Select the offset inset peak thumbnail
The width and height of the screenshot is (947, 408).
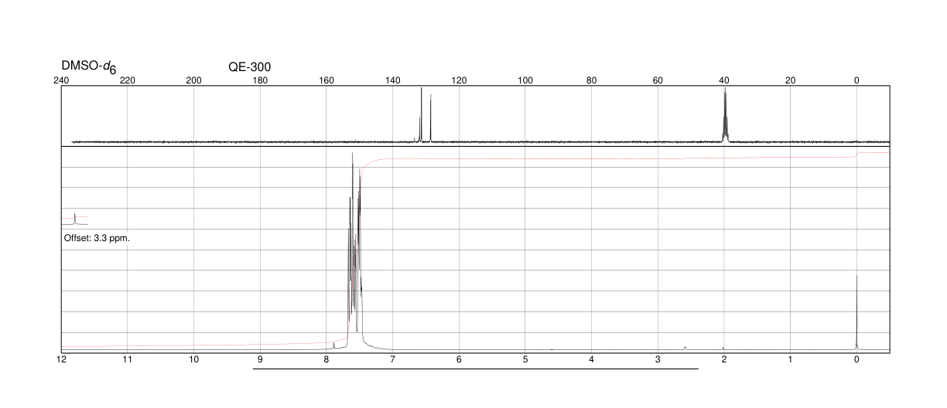point(75,219)
